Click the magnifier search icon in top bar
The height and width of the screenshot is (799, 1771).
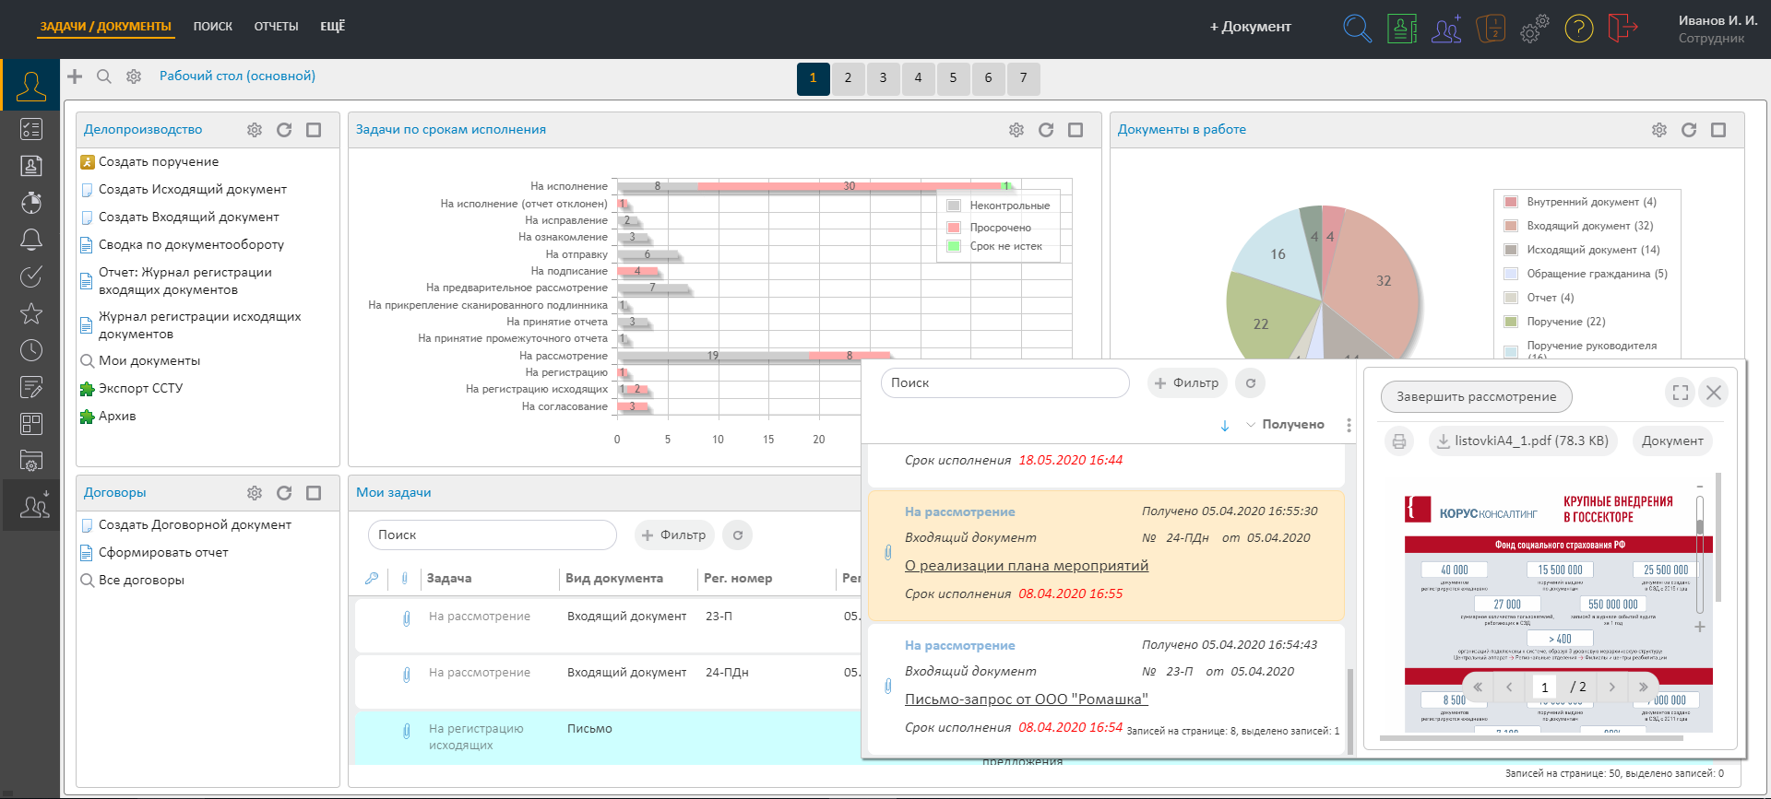(1357, 28)
